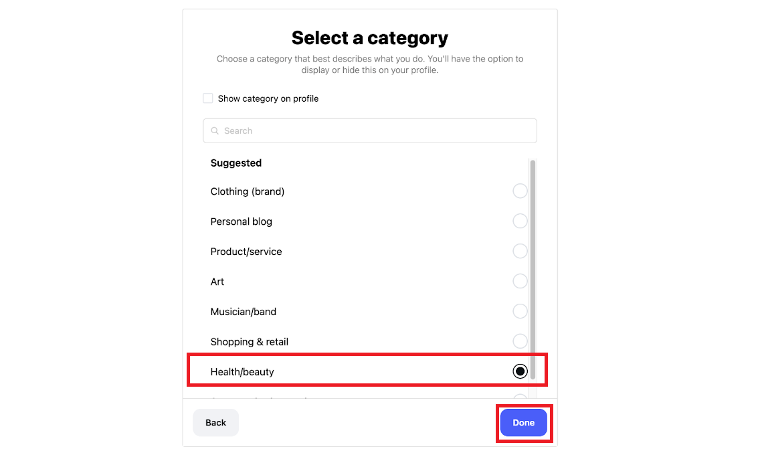Click the magnifier icon in the search box
758x463 pixels.
coord(215,131)
